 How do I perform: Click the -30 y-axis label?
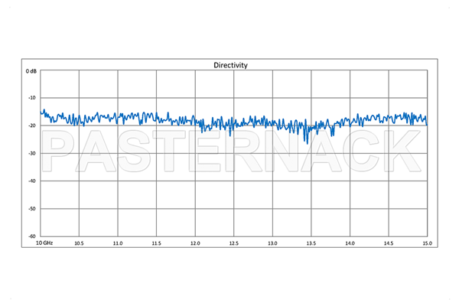(32, 153)
